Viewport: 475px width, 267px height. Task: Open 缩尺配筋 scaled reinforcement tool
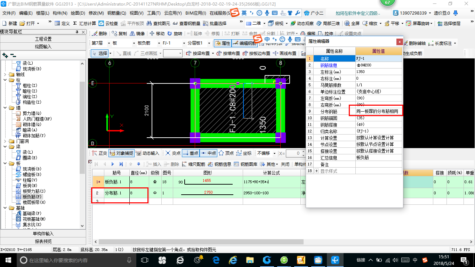tap(194, 164)
